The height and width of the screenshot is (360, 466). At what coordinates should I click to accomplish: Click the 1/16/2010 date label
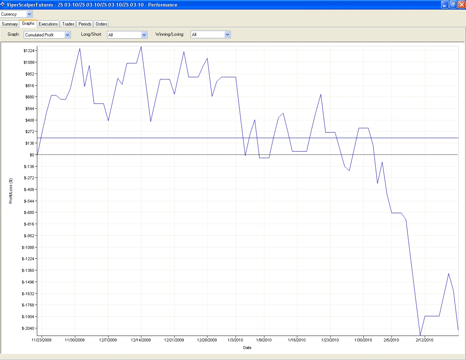tap(297, 340)
